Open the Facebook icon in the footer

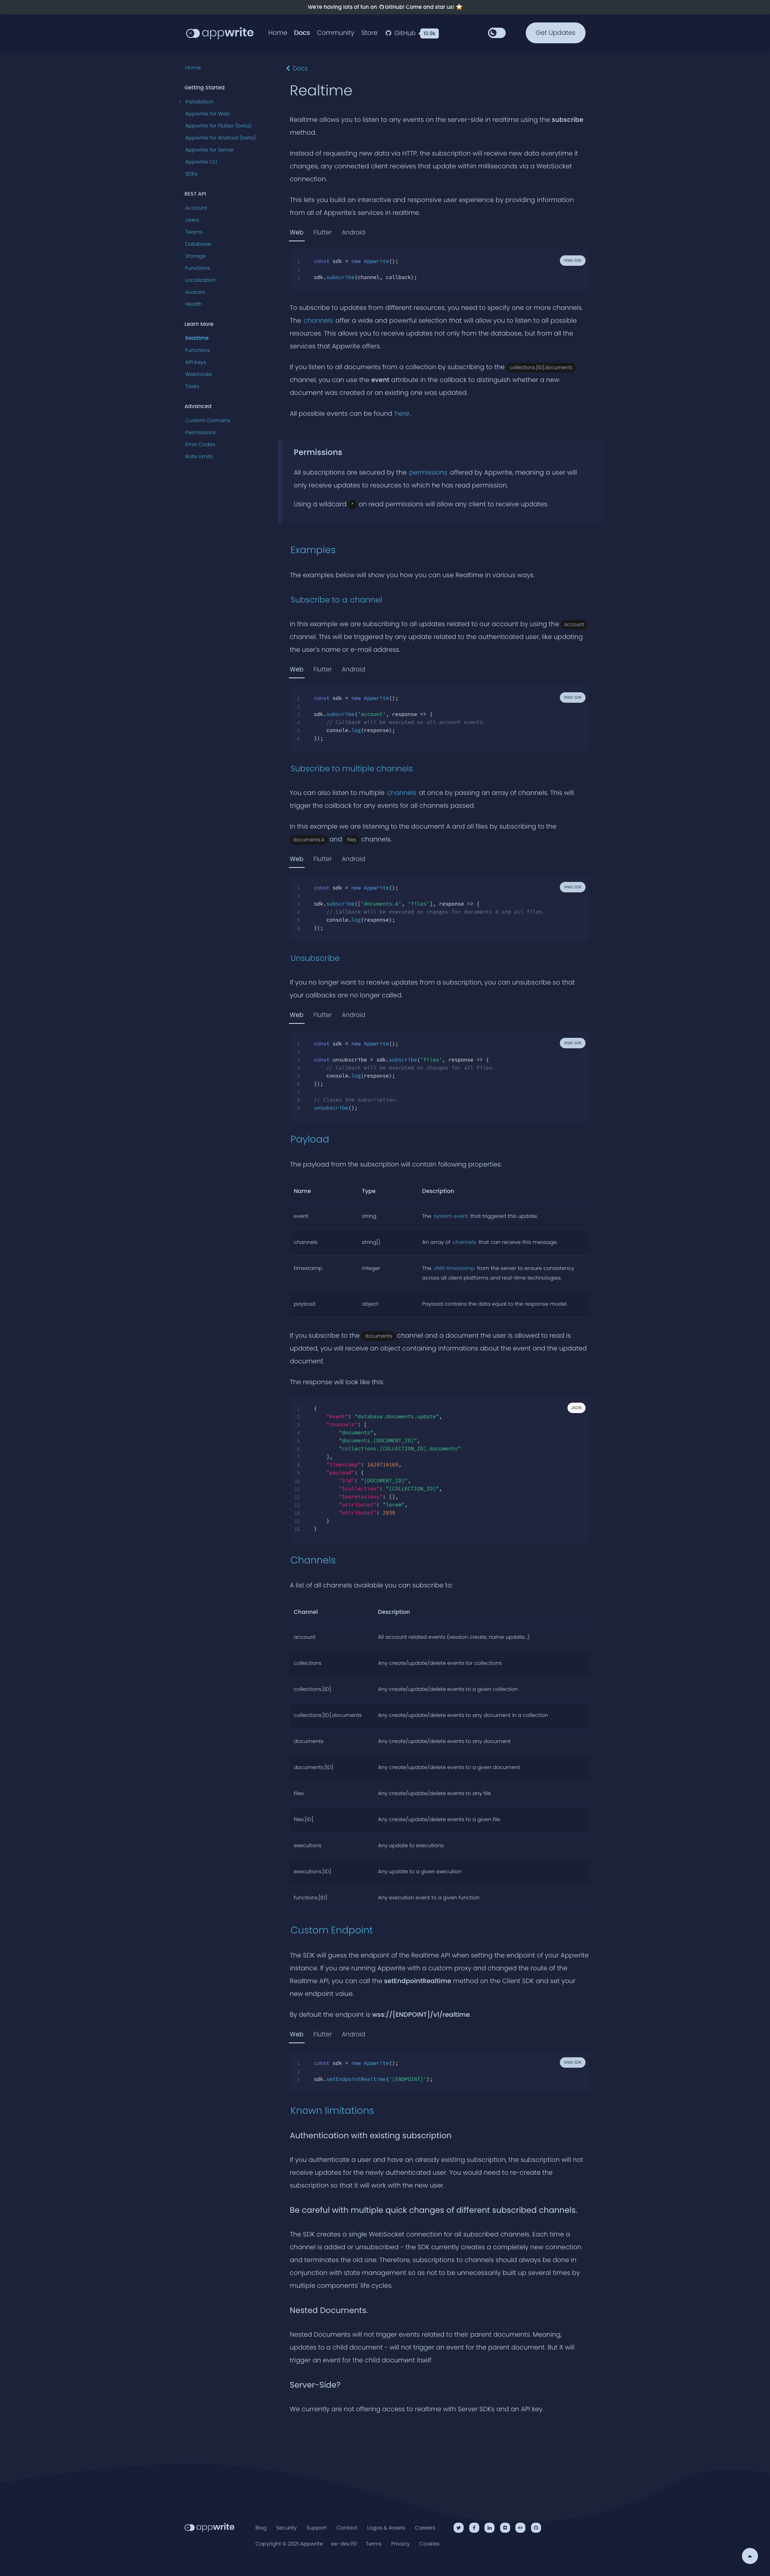tap(474, 2527)
